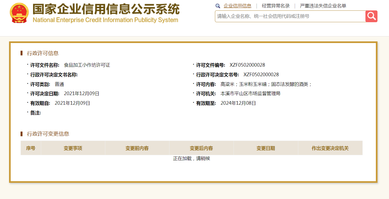Click the 行政许可决定文书号 label

coord(217,75)
